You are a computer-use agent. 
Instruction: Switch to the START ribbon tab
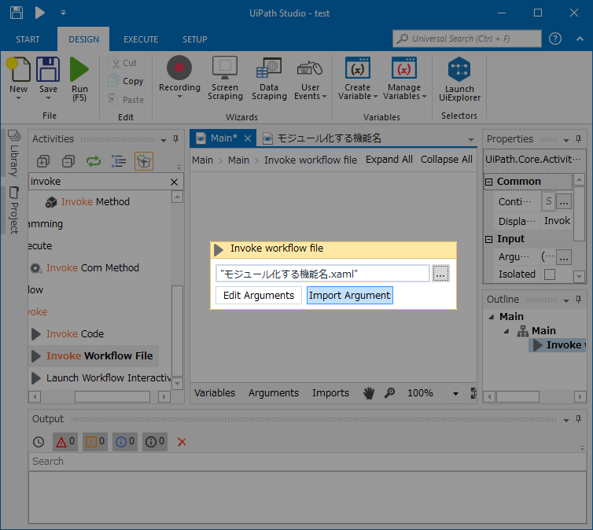28,39
